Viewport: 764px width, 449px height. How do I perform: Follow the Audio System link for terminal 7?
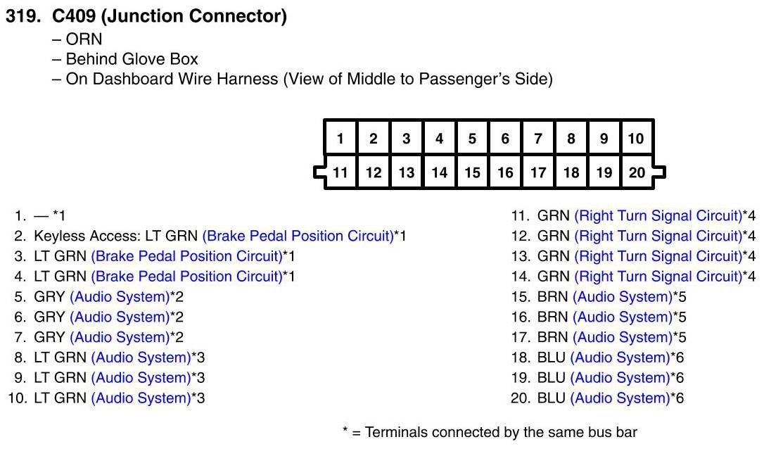120,338
